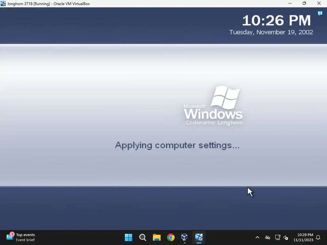This screenshot has width=327, height=245.
Task: Open network display tray icon
Action: pyautogui.click(x=278, y=237)
